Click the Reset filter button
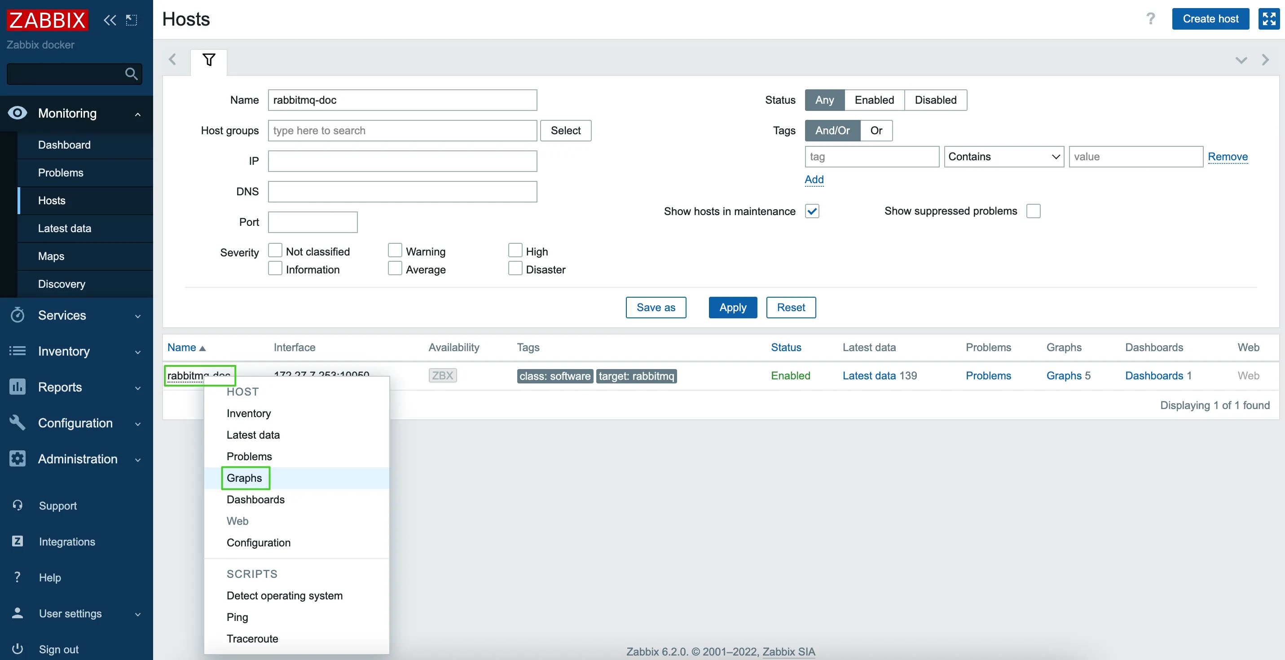This screenshot has height=660, width=1285. [790, 307]
